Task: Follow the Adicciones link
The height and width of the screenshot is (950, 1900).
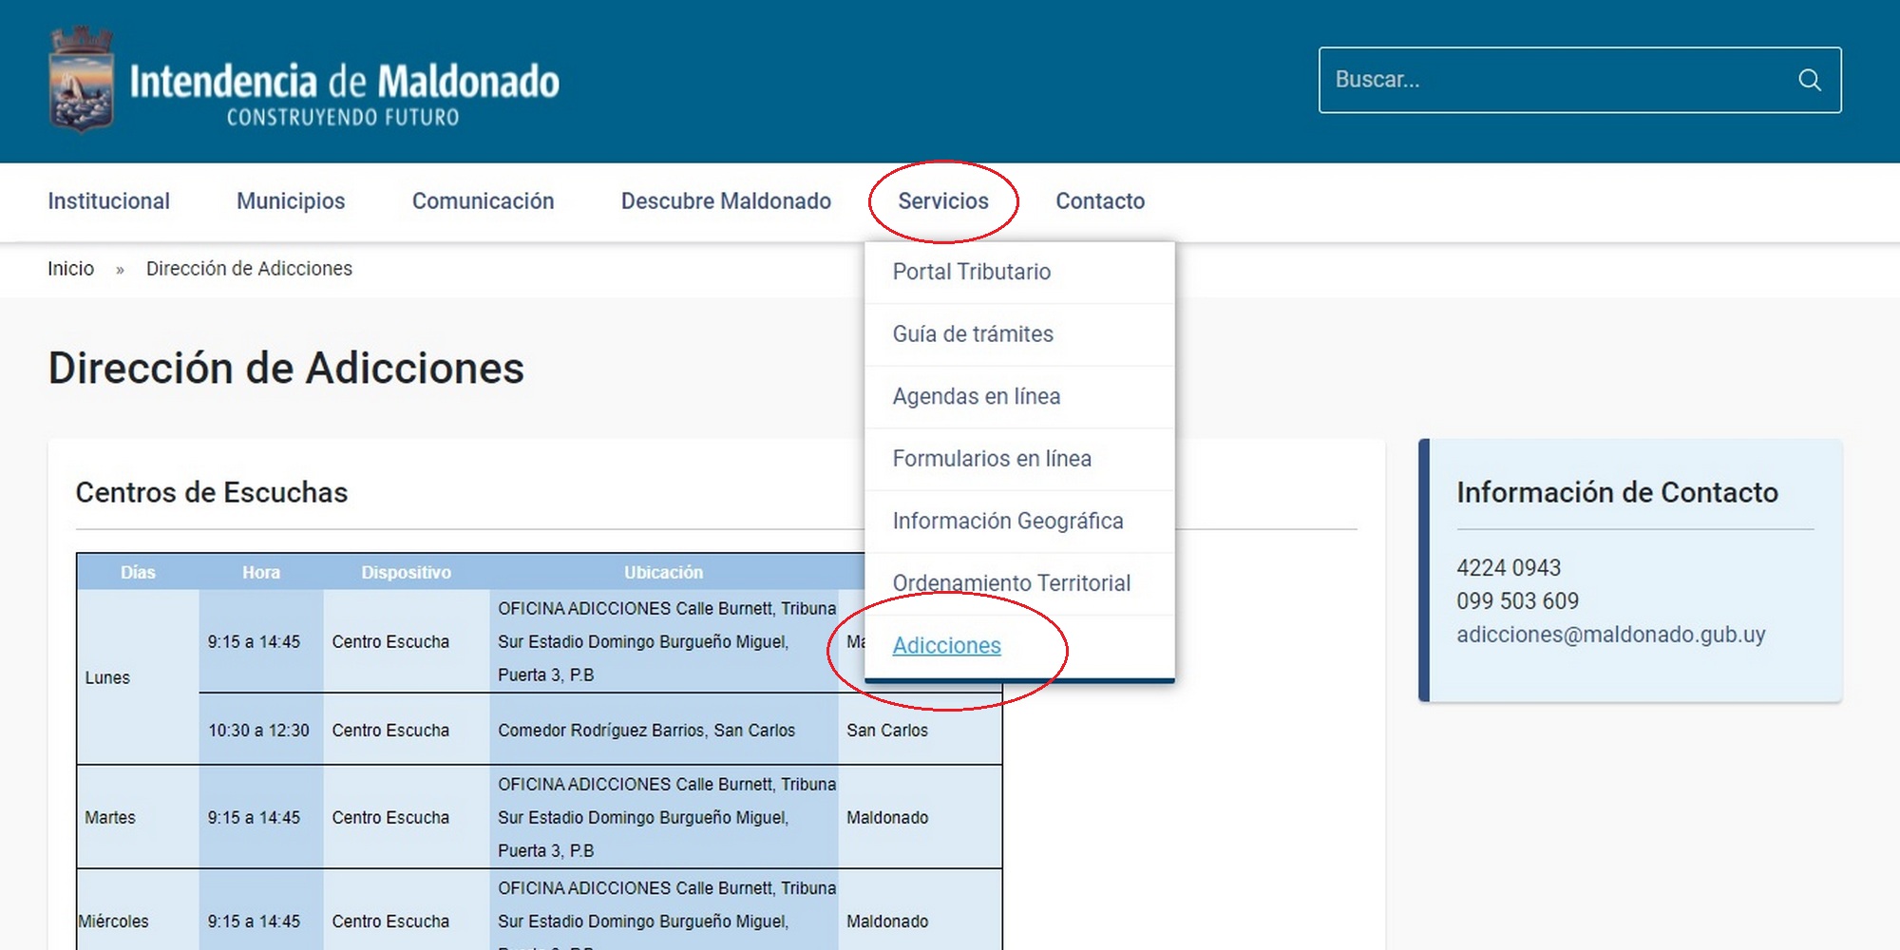Action: (946, 646)
